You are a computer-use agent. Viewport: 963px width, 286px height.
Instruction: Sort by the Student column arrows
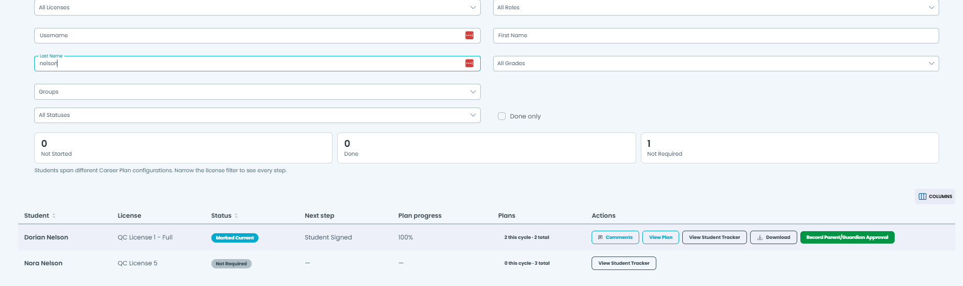[54, 216]
